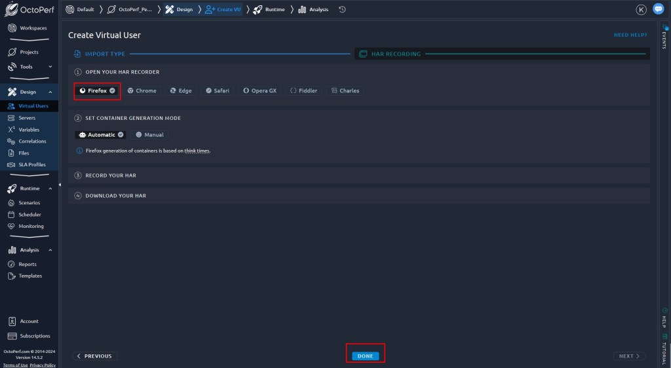The image size is (671, 368).
Task: Expand the Record Your HAR step
Action: click(111, 175)
